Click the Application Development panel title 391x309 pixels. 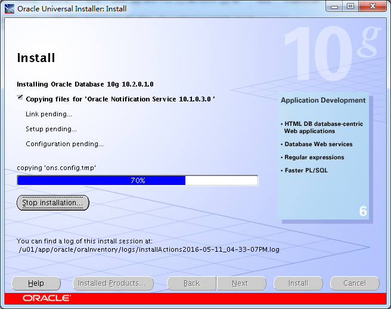pyautogui.click(x=323, y=100)
